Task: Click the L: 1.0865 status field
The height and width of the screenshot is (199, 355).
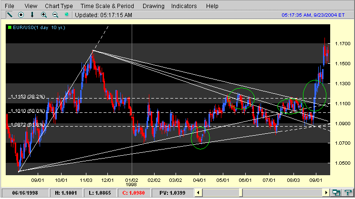Action: (x=100, y=193)
